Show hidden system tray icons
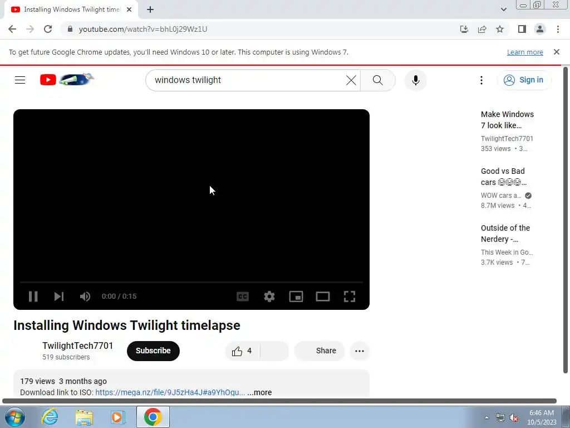The image size is (570, 428). 487,417
